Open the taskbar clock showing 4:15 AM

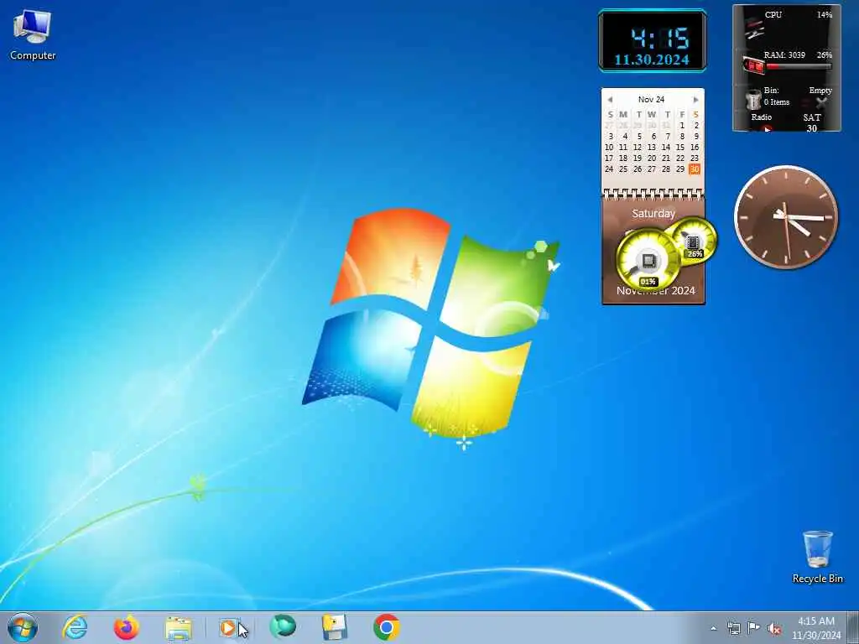(816, 628)
